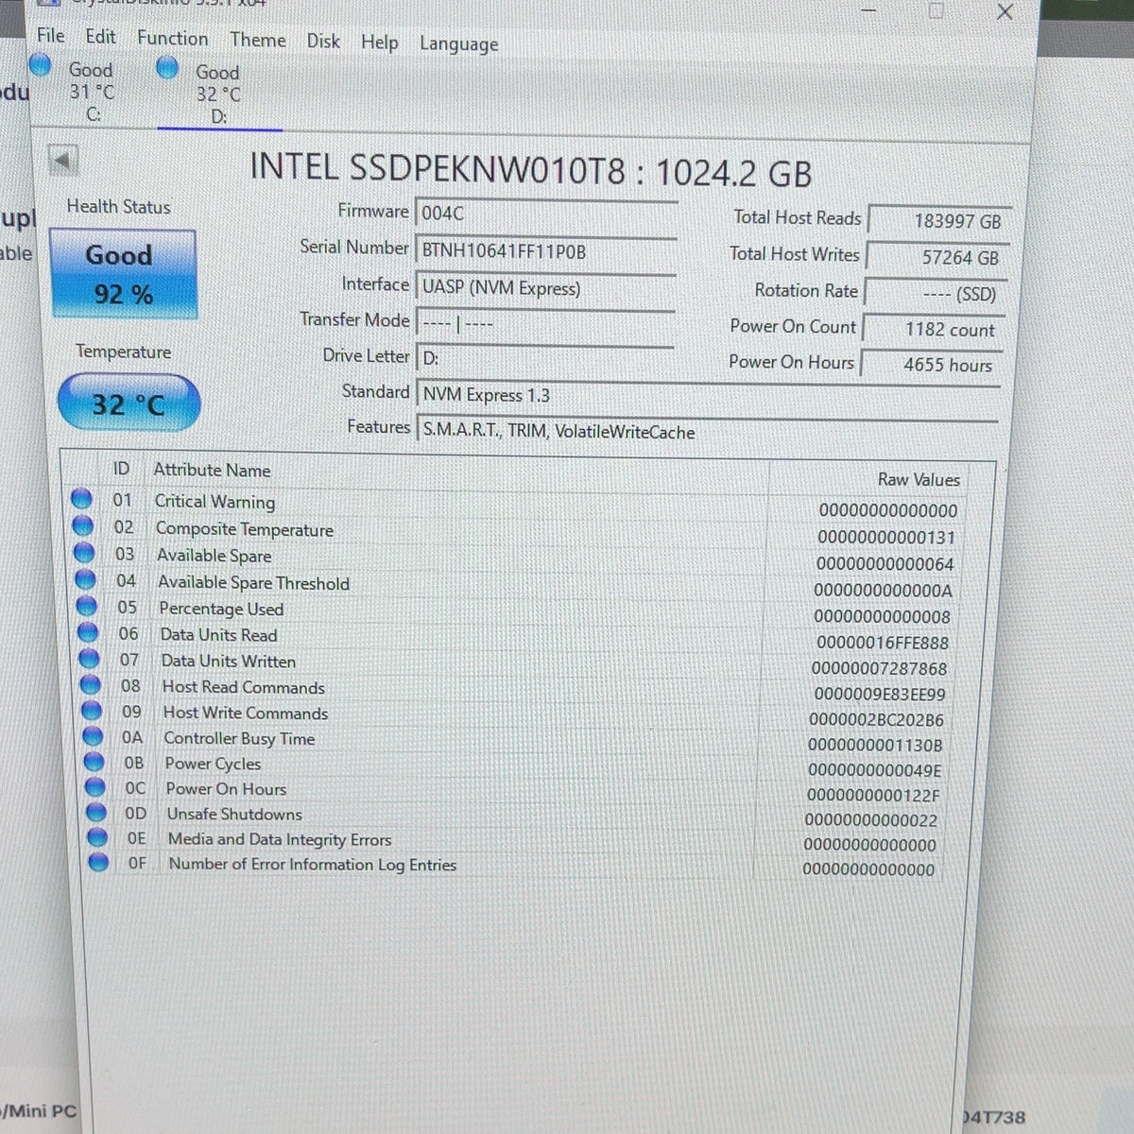The height and width of the screenshot is (1134, 1134).
Task: Select the Data Units Read attribute name
Action: click(x=218, y=635)
